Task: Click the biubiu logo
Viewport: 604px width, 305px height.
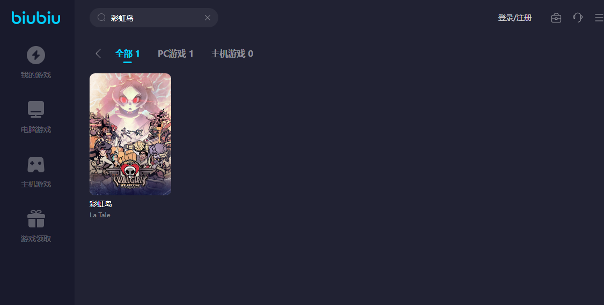Action: coord(36,18)
